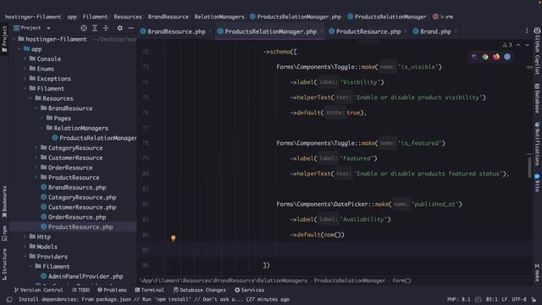Toggle Project tool window stripe button
Image resolution: width=542 pixels, height=305 pixels.
pos(4,39)
